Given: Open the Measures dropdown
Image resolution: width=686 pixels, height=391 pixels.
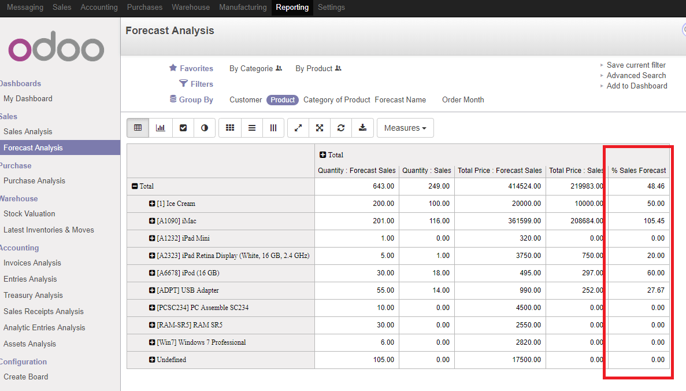Looking at the screenshot, I should [x=405, y=128].
